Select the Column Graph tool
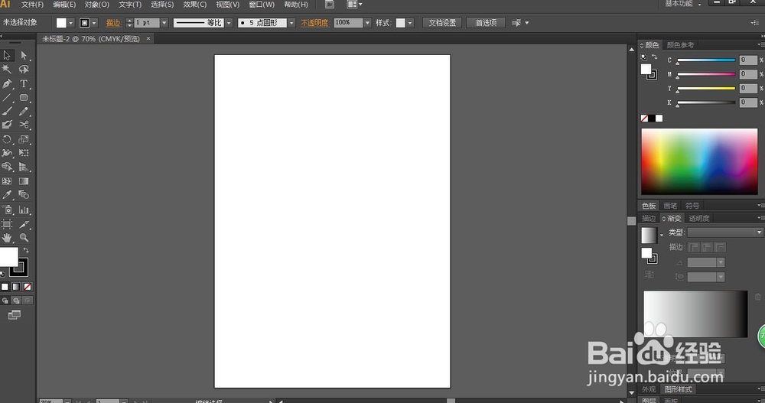This screenshot has height=403, width=765. [x=24, y=210]
